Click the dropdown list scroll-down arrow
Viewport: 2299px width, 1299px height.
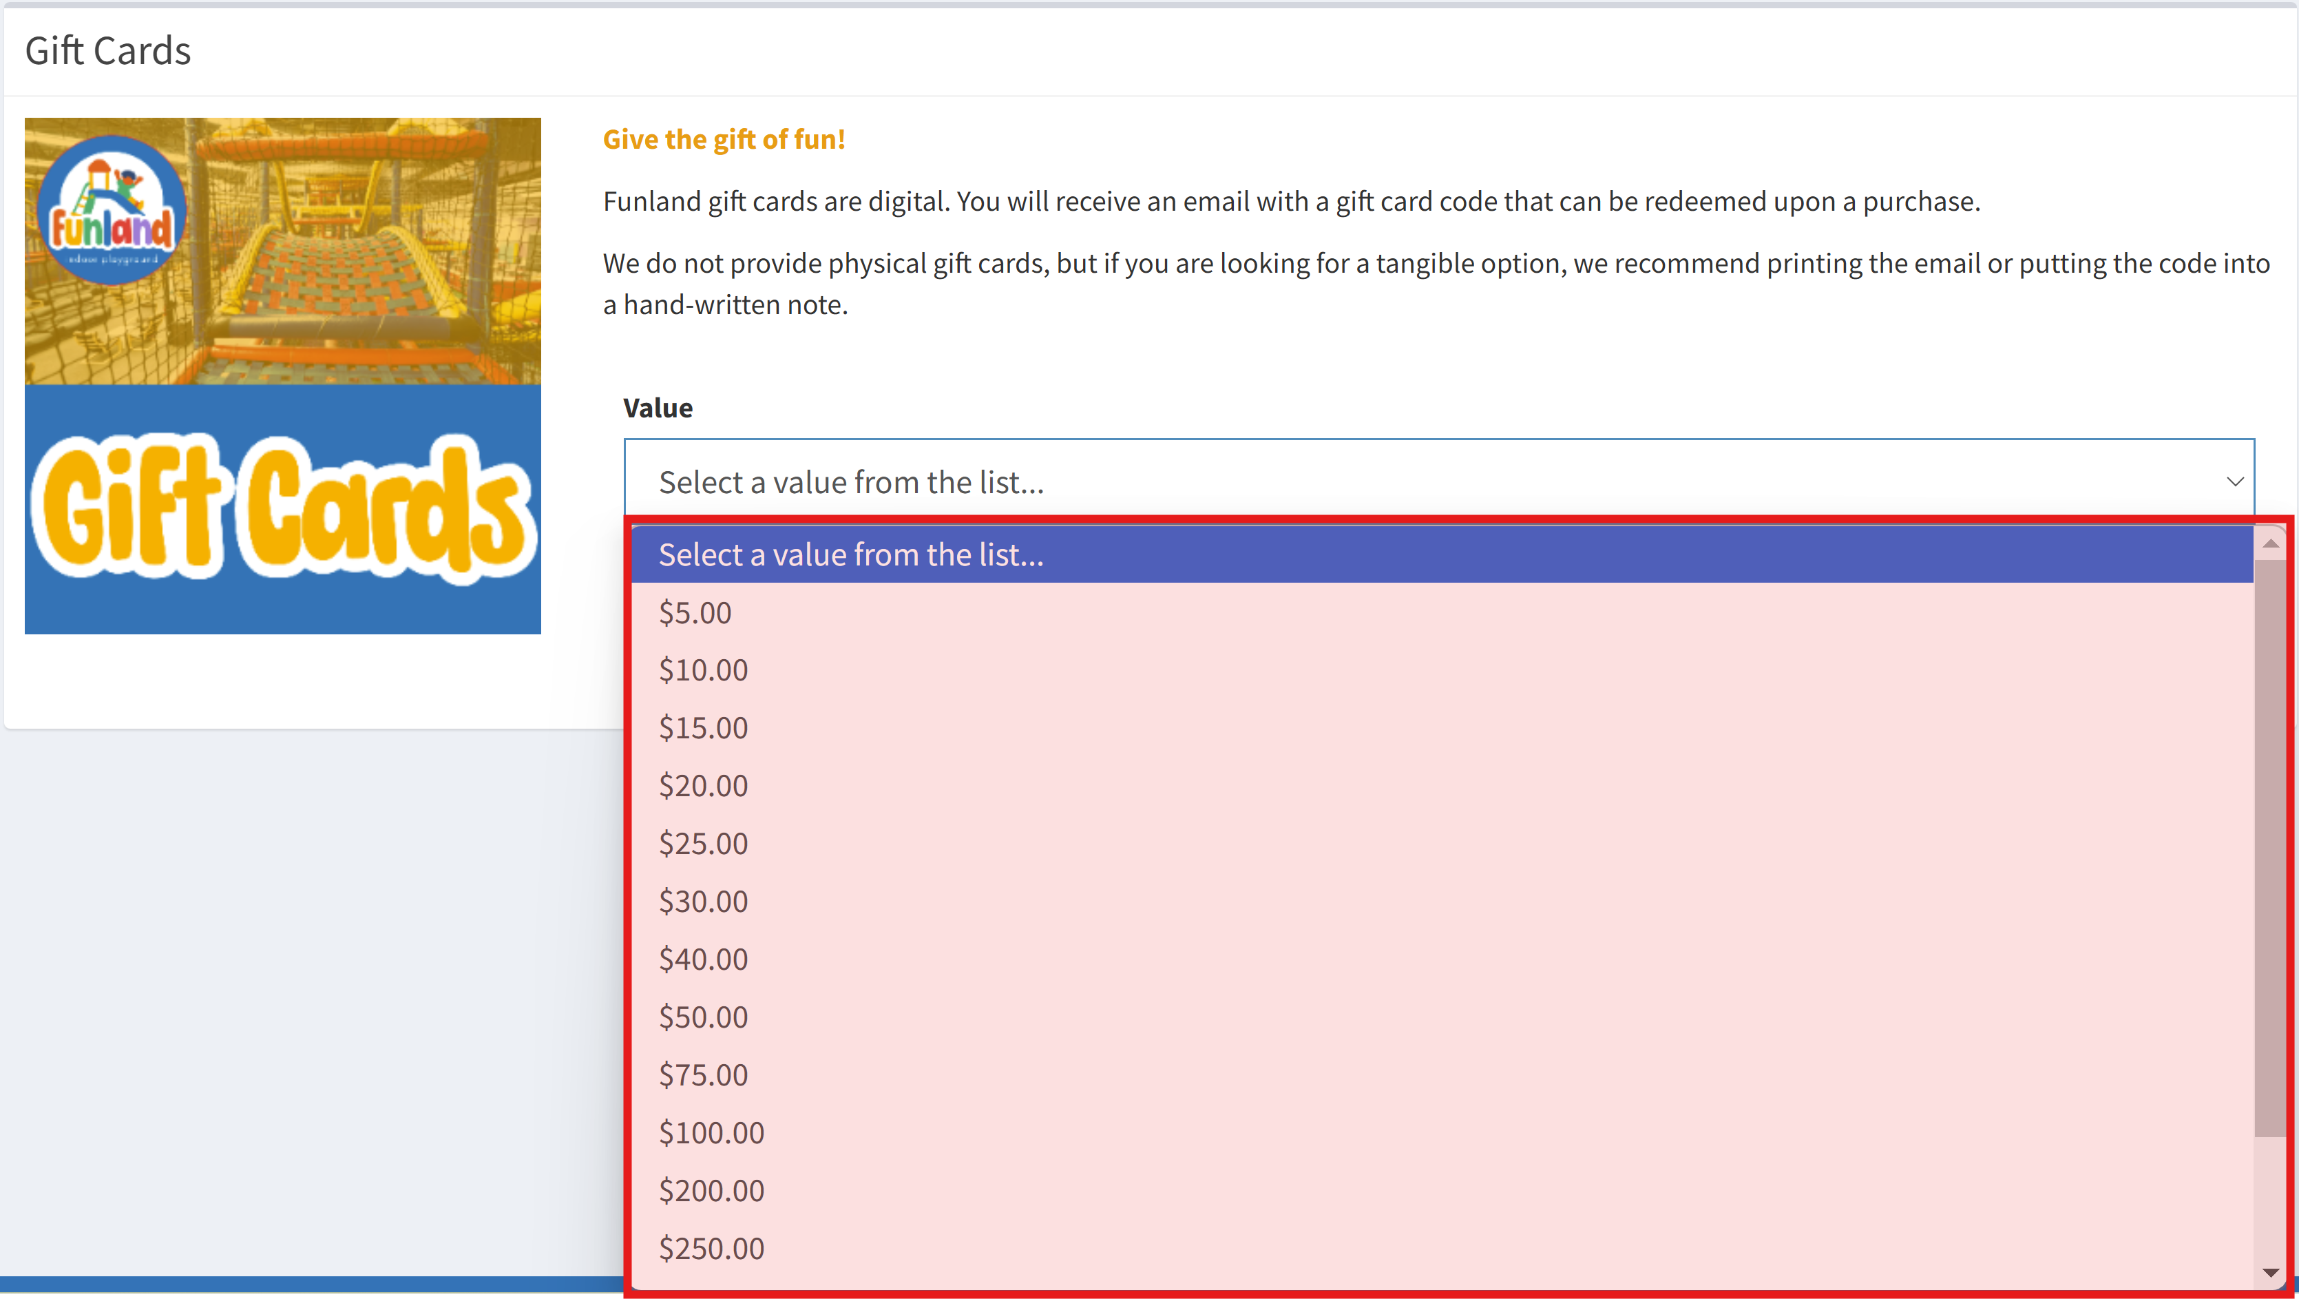point(2271,1272)
